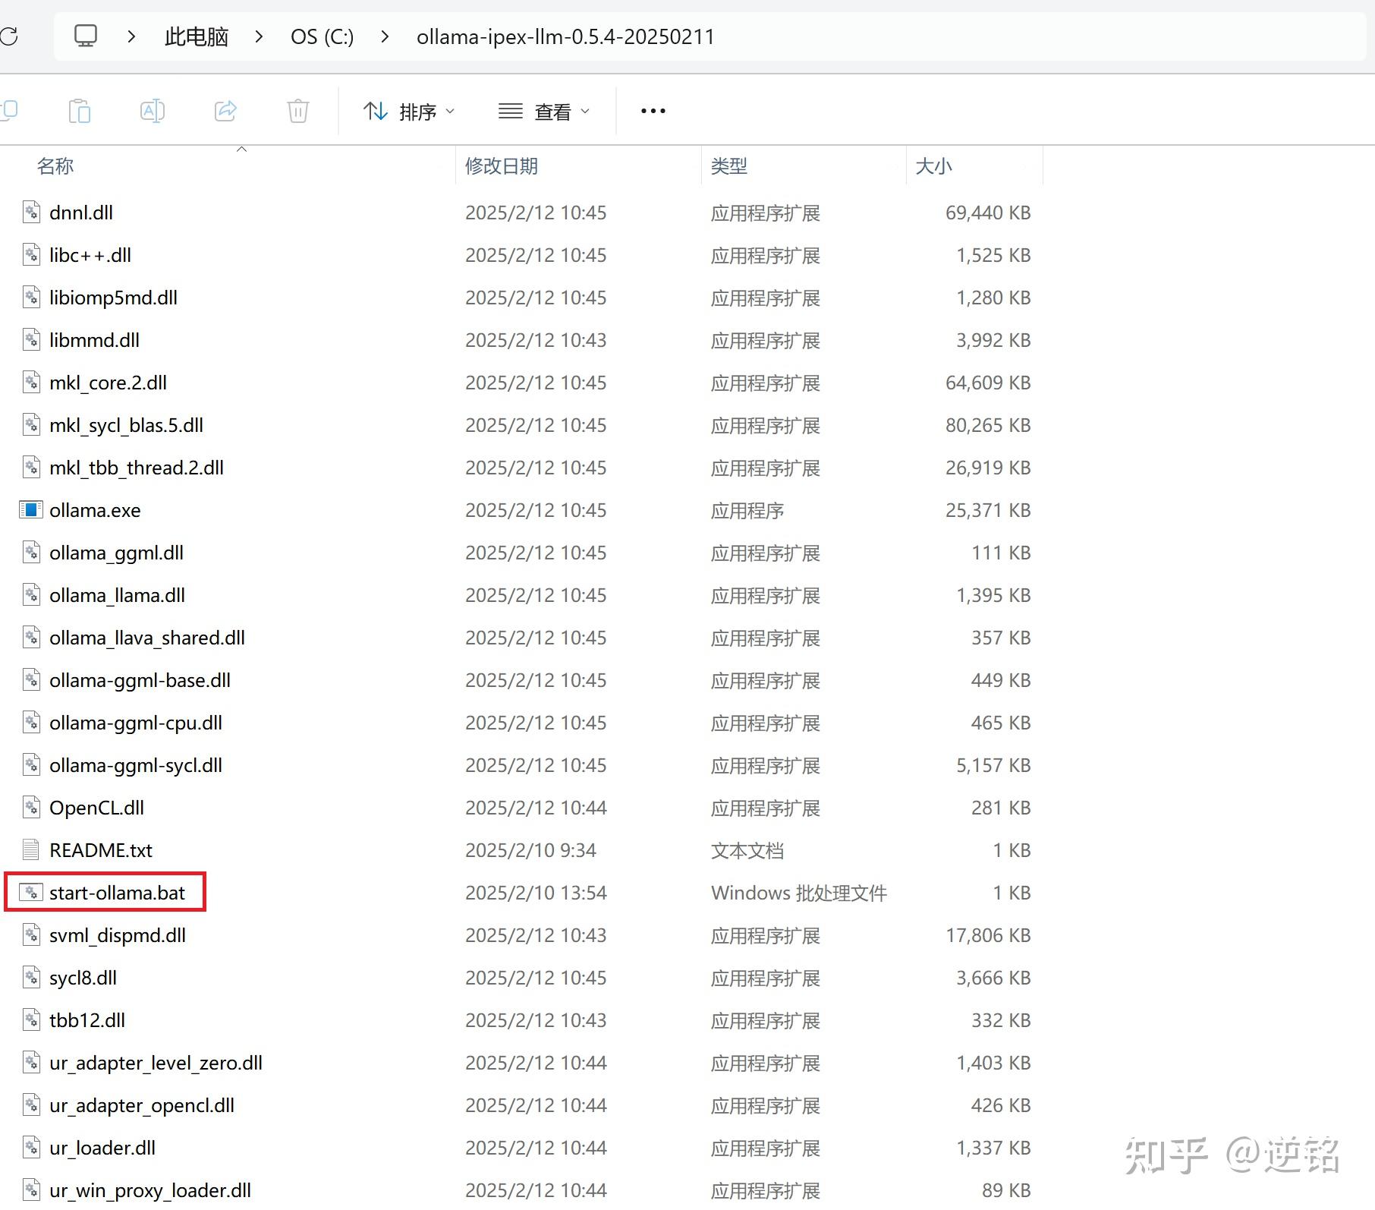Click the size 89 KB cell
1375x1210 pixels.
click(x=1006, y=1190)
